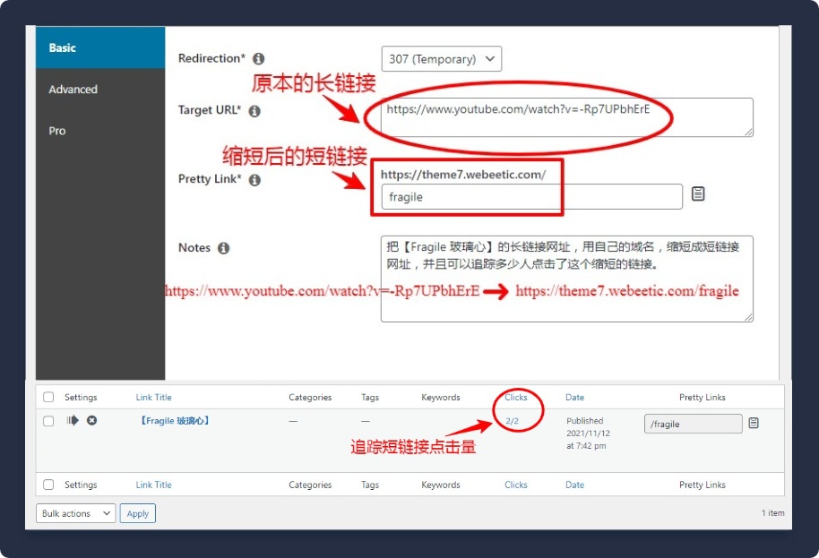Copy the pretty link using clipboard icon beside slug field

coord(698,194)
